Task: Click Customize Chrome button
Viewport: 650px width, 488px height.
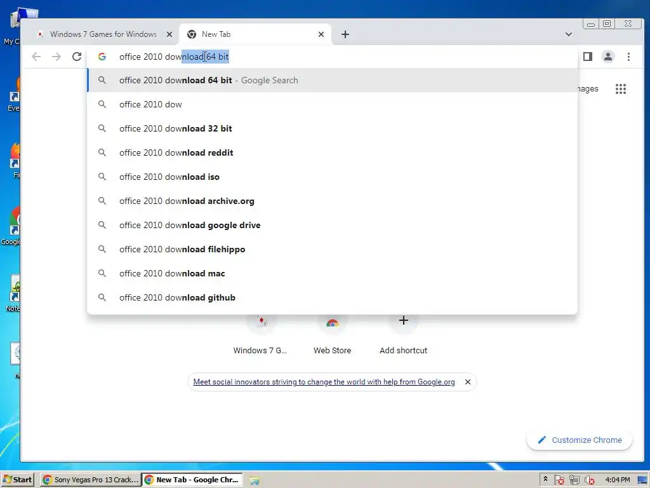Action: pyautogui.click(x=580, y=440)
